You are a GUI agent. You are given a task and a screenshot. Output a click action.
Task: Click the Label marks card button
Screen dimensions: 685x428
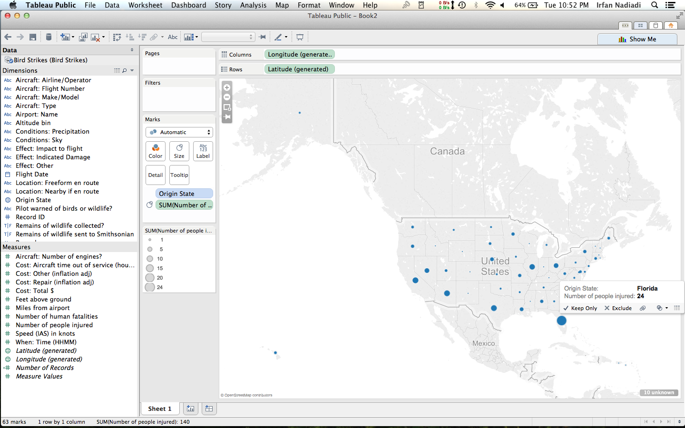(203, 151)
